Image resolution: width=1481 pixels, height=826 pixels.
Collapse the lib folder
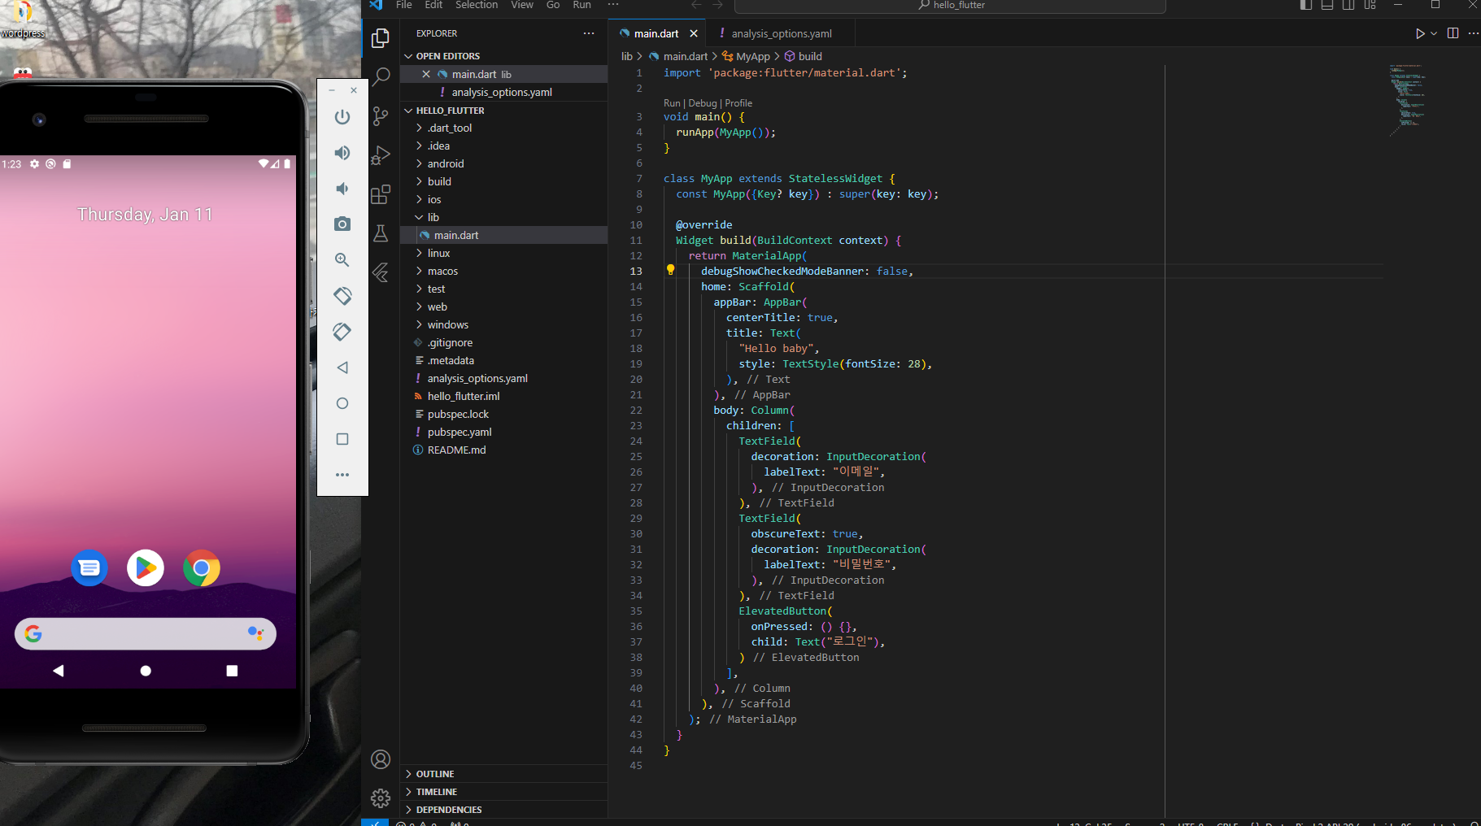[504, 217]
